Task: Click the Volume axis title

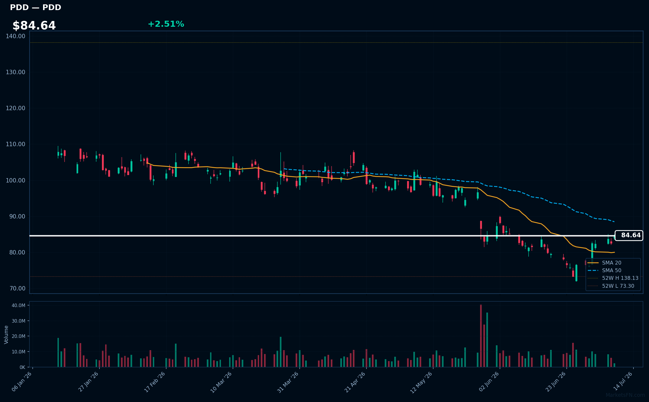Action: click(x=6, y=335)
